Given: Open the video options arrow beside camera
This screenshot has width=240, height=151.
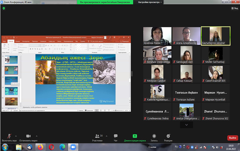Looking at the screenshot, I should (36, 136).
